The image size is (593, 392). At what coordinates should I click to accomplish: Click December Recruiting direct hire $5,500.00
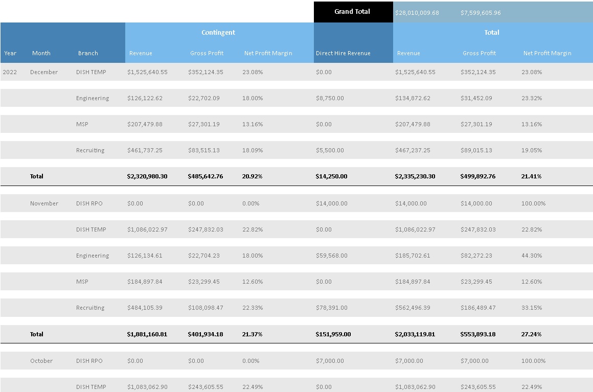(x=330, y=150)
